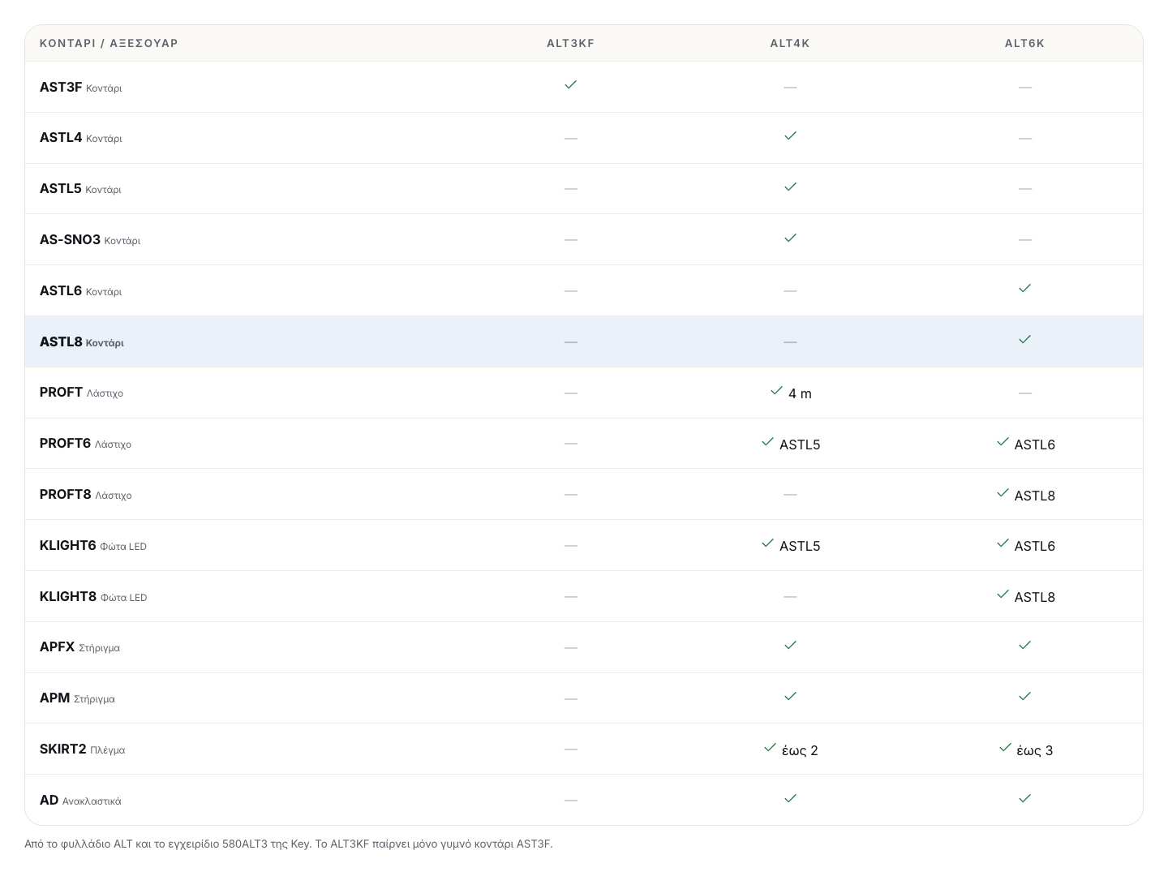Select the highlighted ASTL8 Κοντάρι row label
Image resolution: width=1168 pixels, height=876 pixels.
pos(82,342)
